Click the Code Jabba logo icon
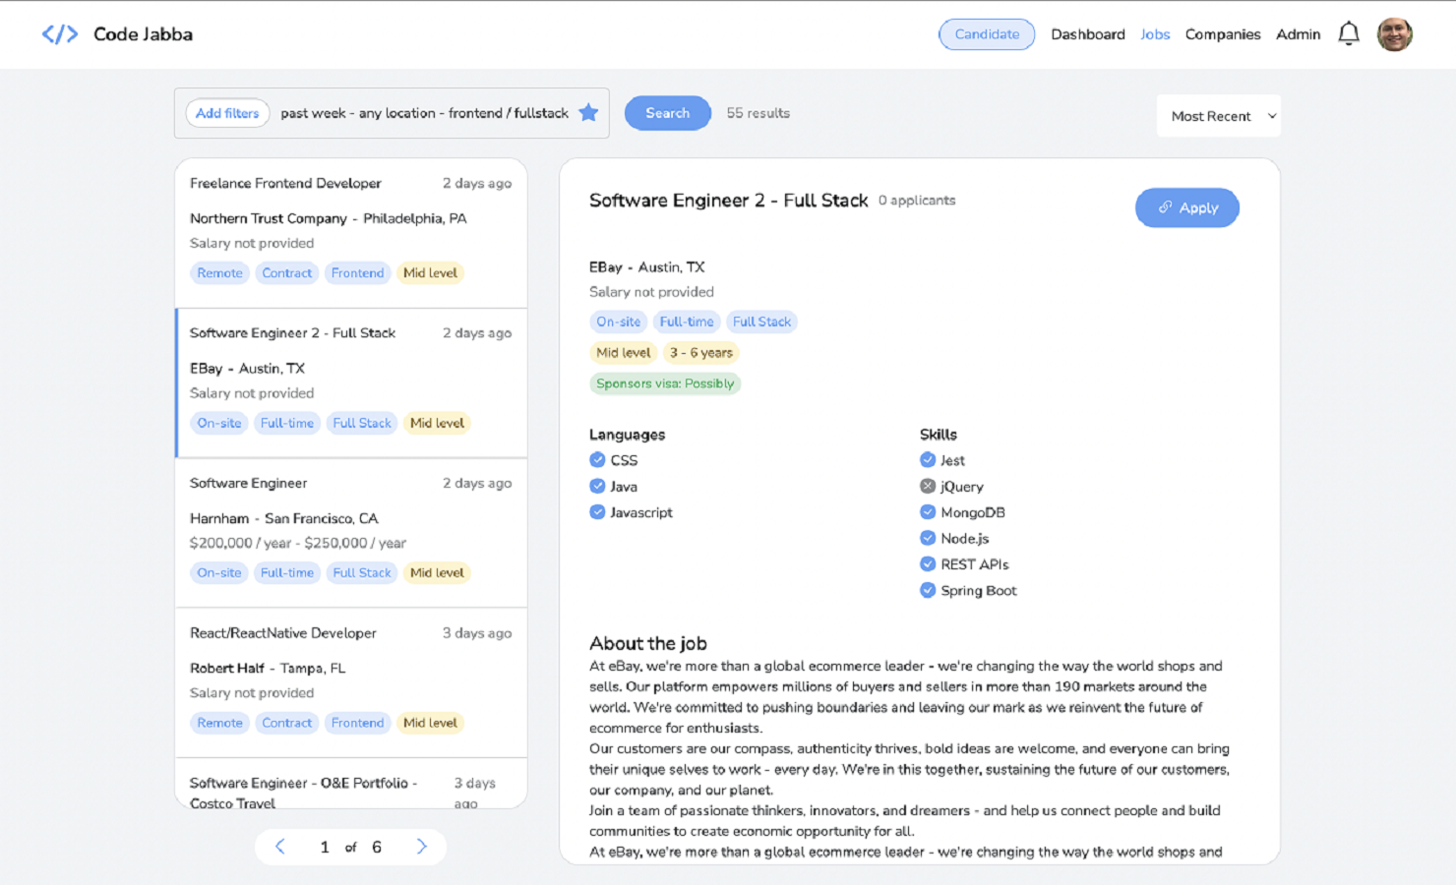The width and height of the screenshot is (1456, 885). point(59,34)
